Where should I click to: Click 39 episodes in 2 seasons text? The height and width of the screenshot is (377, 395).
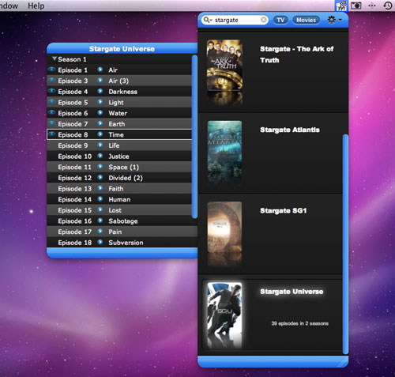click(x=300, y=323)
